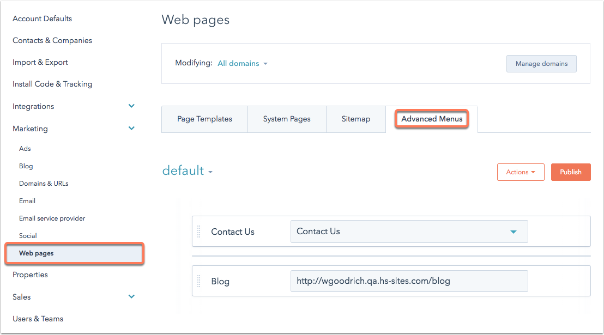The image size is (604, 335).
Task: Click the Sales sidebar label
Action: [22, 297]
